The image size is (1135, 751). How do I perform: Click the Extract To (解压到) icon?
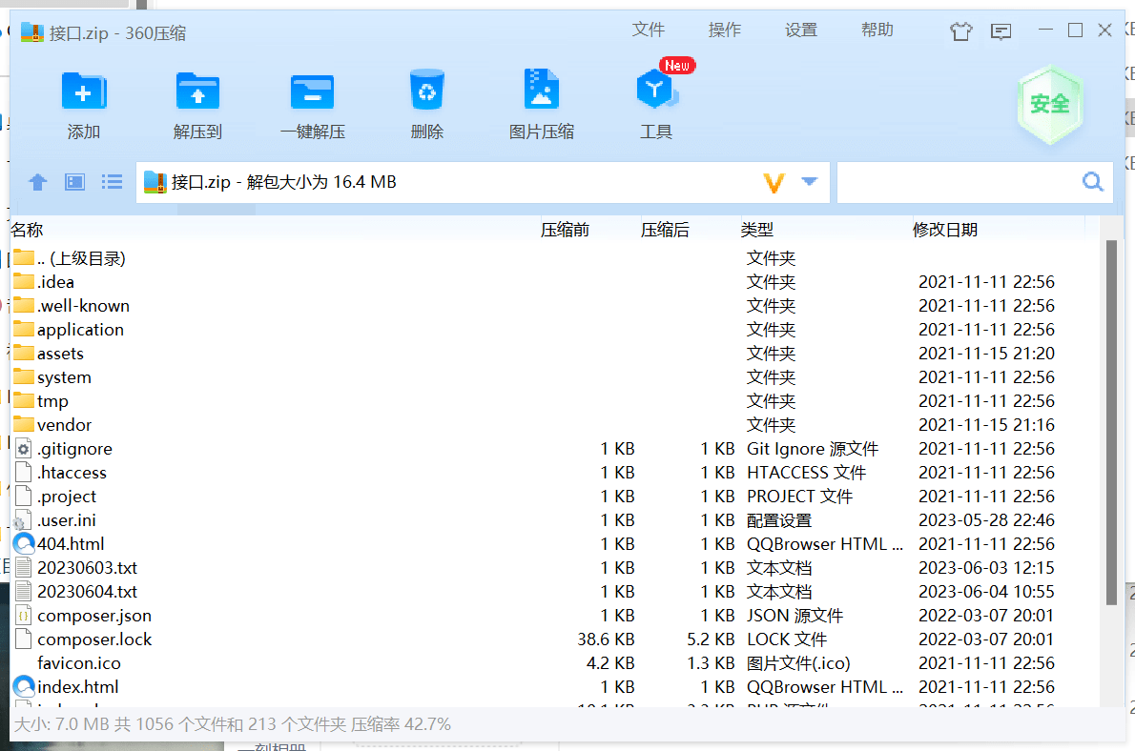(x=197, y=92)
